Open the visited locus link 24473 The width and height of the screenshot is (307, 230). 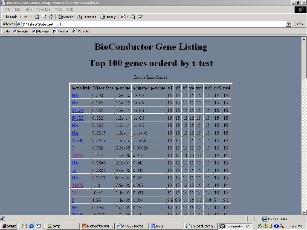(78, 185)
